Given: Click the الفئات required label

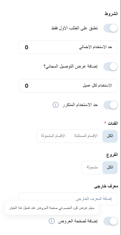Looking at the screenshot, I should (111, 123).
